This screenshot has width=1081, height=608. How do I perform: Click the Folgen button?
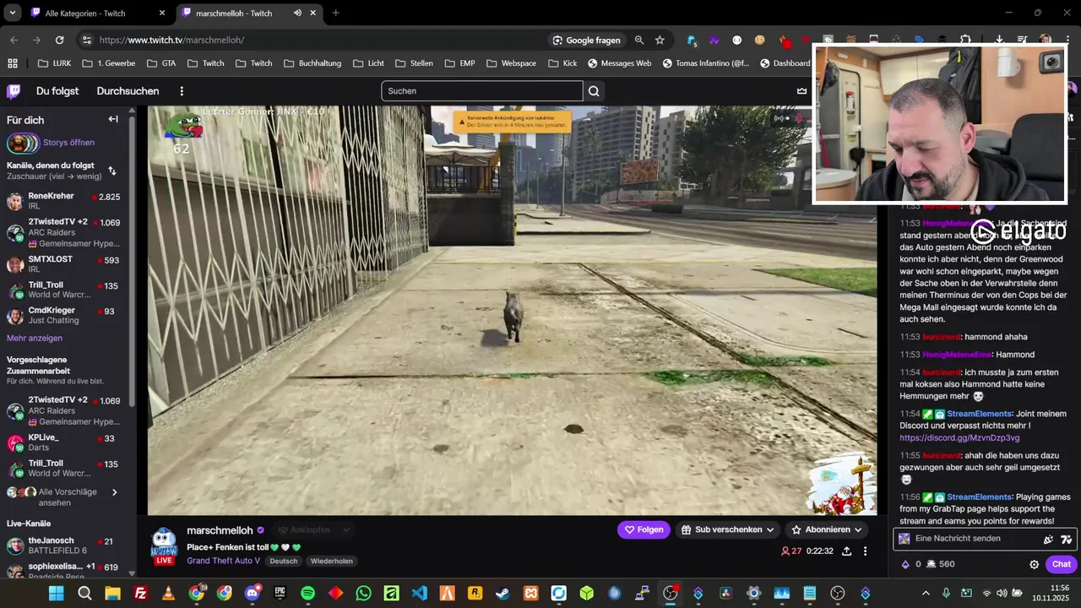point(644,529)
